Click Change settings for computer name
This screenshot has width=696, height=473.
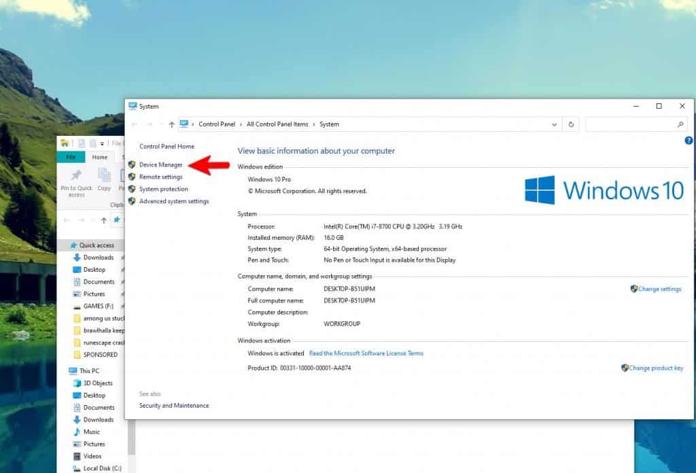click(659, 289)
